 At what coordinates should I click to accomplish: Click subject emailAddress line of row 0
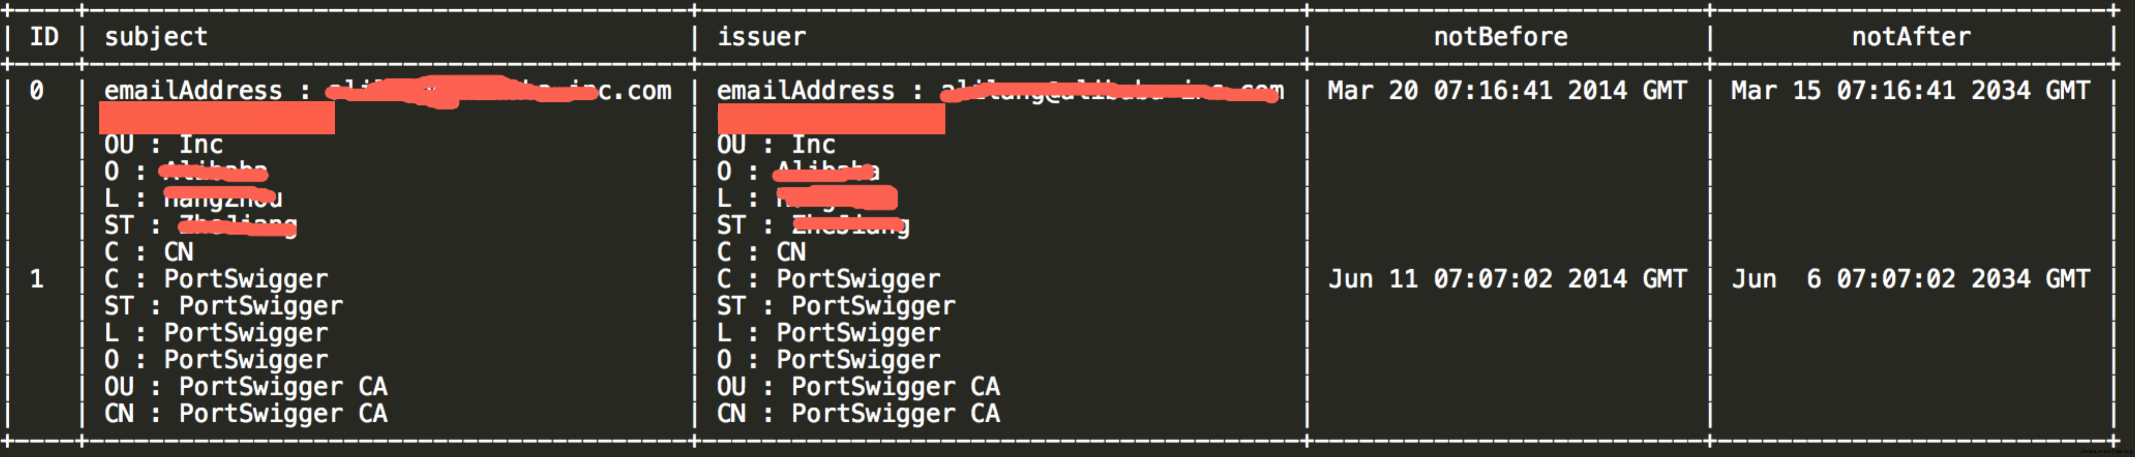pos(388,90)
